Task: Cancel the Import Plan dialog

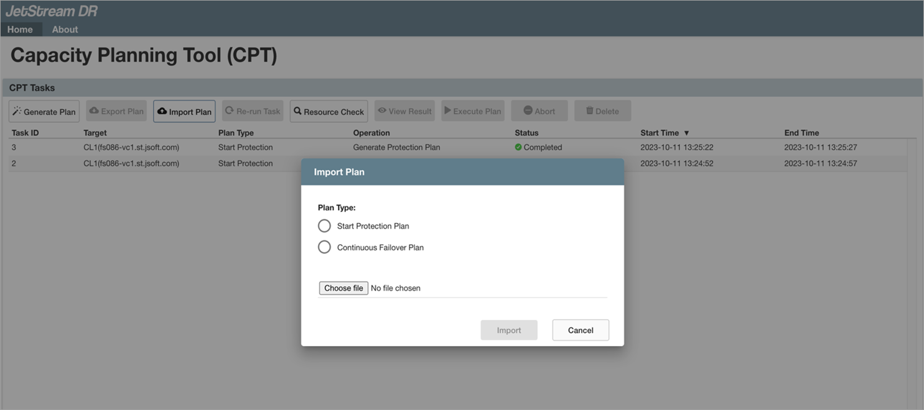Action: point(580,330)
